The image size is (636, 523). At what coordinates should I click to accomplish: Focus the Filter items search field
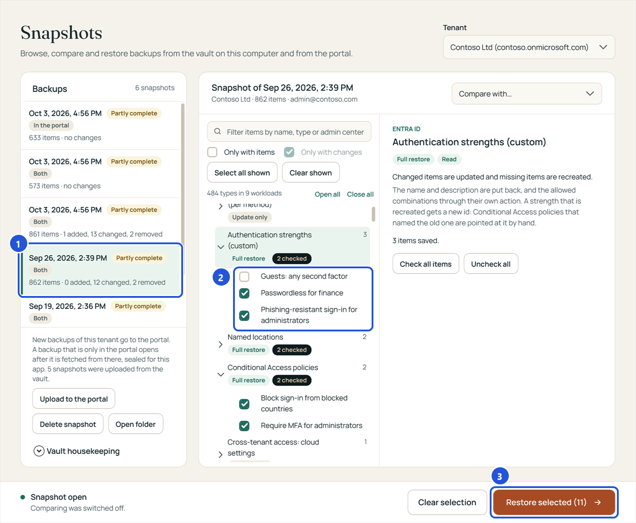click(x=289, y=132)
